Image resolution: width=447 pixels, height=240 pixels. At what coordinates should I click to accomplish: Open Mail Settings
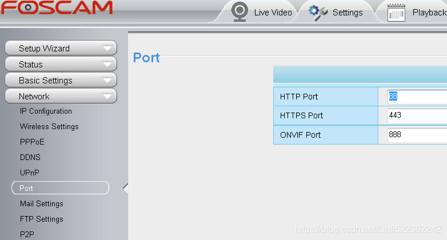pyautogui.click(x=42, y=204)
